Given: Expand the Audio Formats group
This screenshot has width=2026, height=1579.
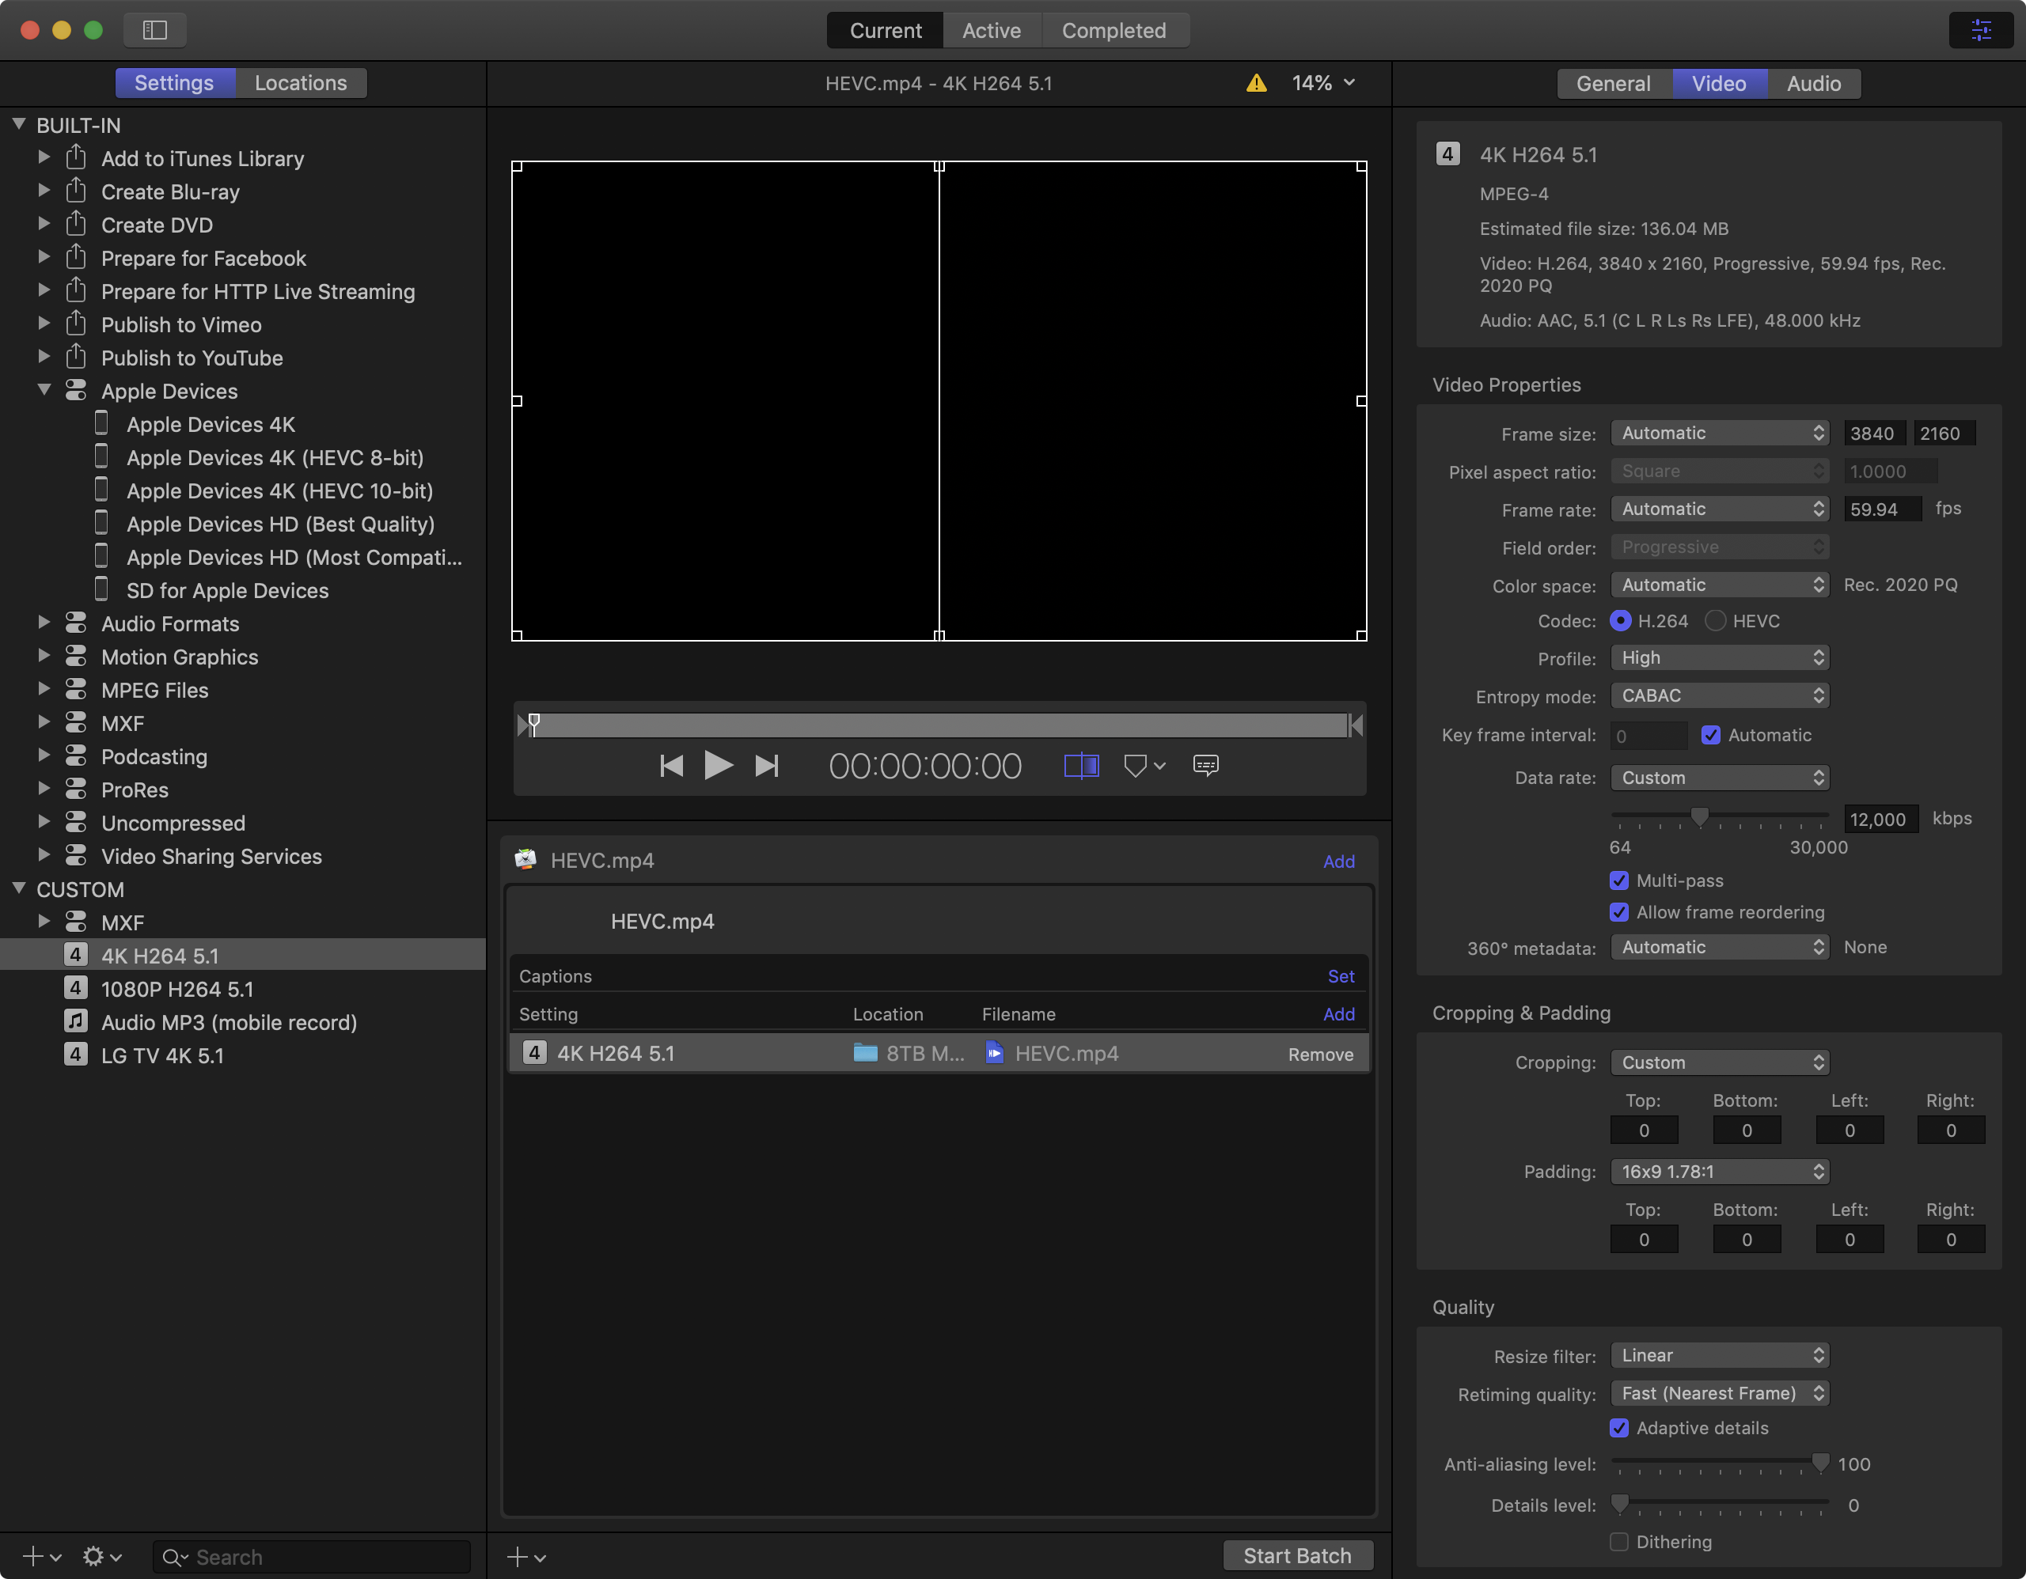Looking at the screenshot, I should 44,623.
